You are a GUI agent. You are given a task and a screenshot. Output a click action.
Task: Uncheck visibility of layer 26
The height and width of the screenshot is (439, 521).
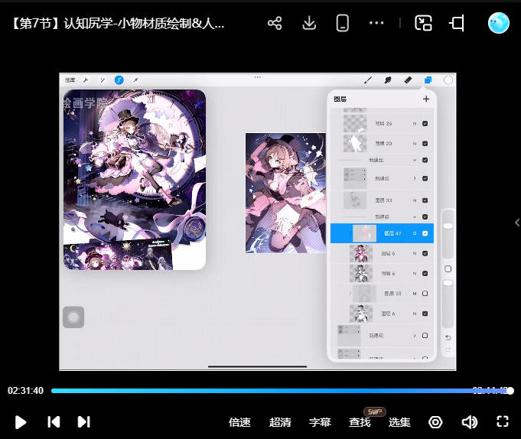425,124
